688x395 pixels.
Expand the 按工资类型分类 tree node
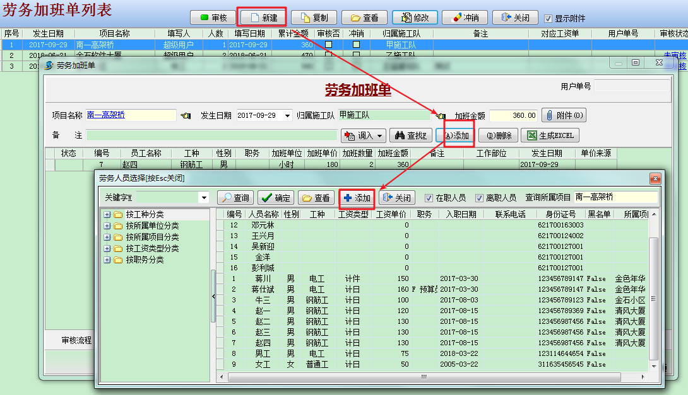[107, 248]
